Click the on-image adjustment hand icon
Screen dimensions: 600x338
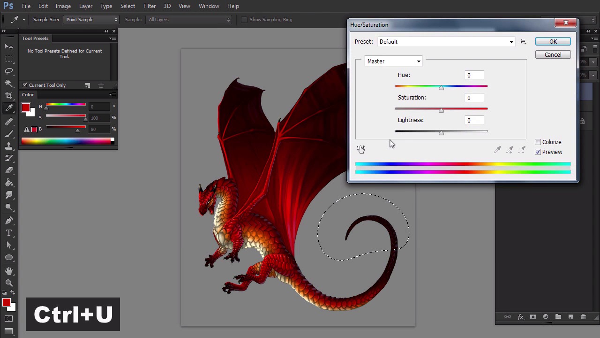(360, 149)
